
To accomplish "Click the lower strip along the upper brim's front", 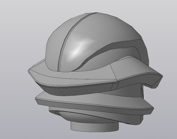I will tap(76, 85).
